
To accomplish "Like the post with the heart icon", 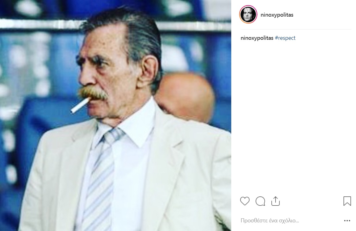I will 245,201.
